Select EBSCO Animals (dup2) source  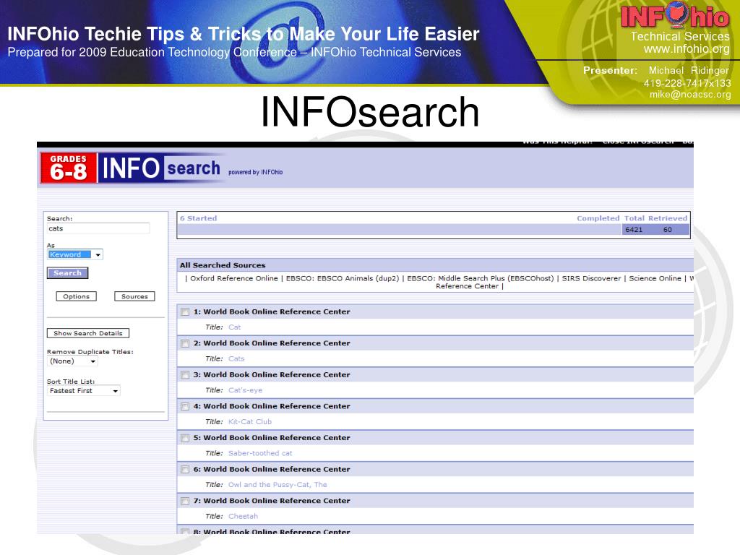point(343,278)
